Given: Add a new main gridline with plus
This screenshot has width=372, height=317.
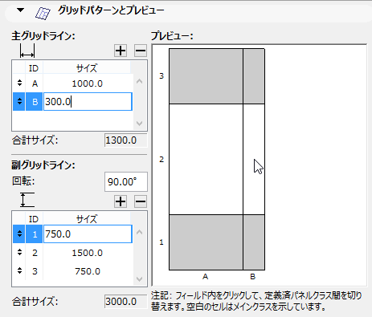Looking at the screenshot, I should 121,51.
